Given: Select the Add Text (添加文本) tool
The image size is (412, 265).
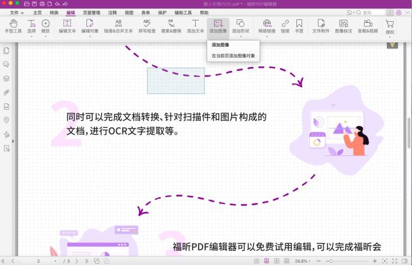Looking at the screenshot, I should pos(195,26).
